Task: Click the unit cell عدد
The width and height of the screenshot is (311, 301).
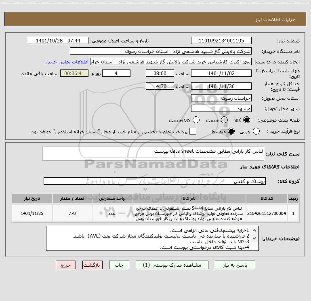Action: [x=112, y=213]
